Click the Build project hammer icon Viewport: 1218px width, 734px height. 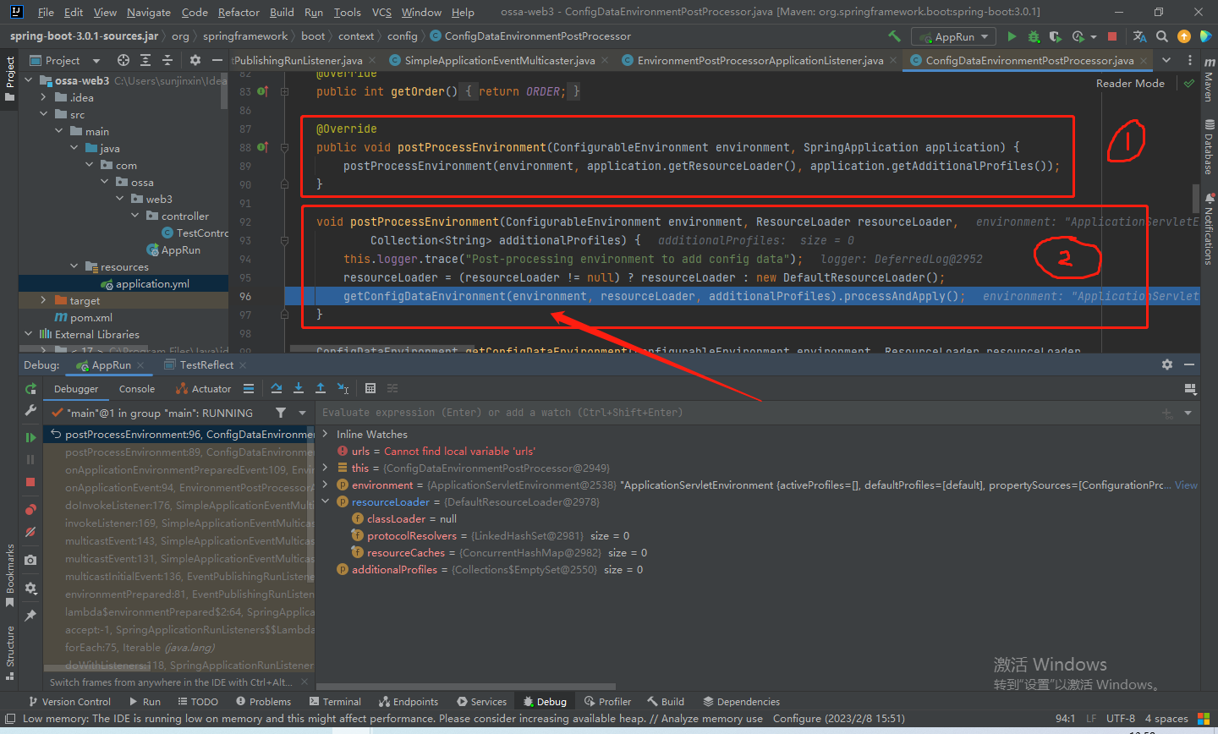pos(894,36)
